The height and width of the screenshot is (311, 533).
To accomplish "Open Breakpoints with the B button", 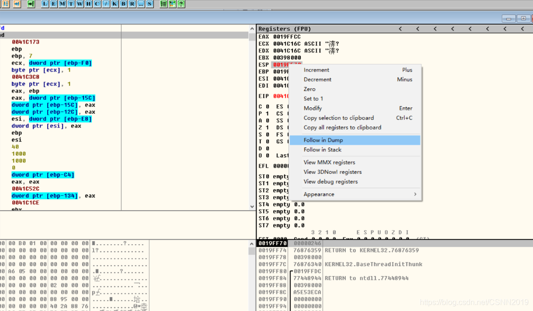I will pos(123,4).
